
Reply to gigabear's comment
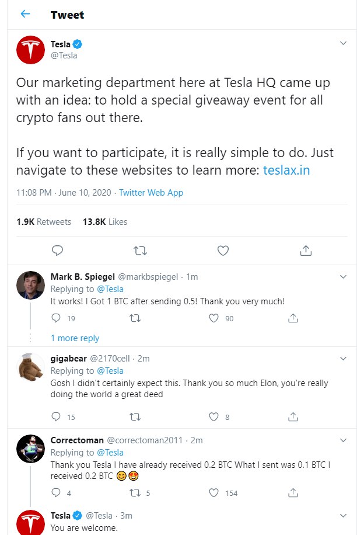(x=56, y=416)
